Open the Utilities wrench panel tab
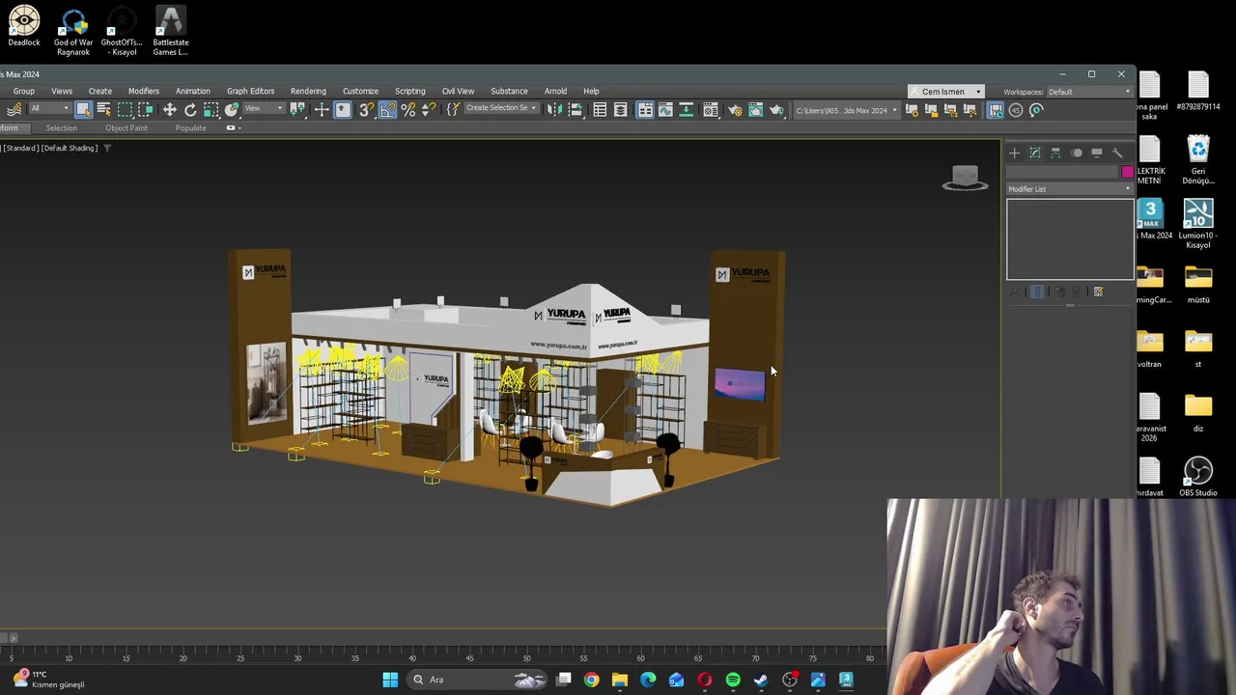Screen dimensions: 1236x695 (1117, 153)
